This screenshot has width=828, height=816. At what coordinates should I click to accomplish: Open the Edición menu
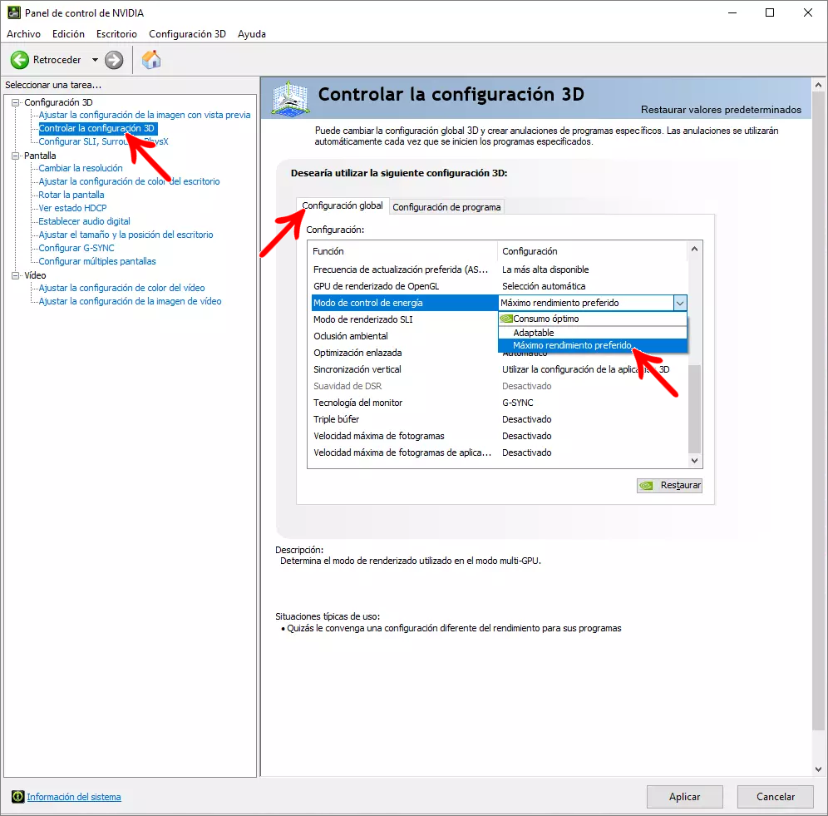point(68,34)
